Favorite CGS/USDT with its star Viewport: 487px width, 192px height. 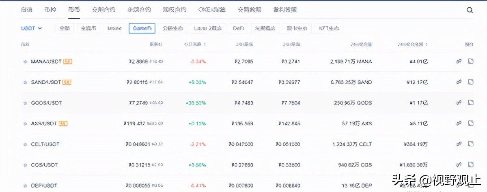click(x=25, y=165)
